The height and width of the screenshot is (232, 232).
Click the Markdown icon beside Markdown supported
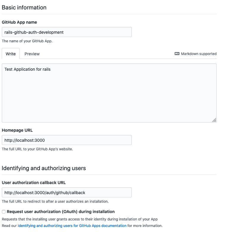[177, 54]
